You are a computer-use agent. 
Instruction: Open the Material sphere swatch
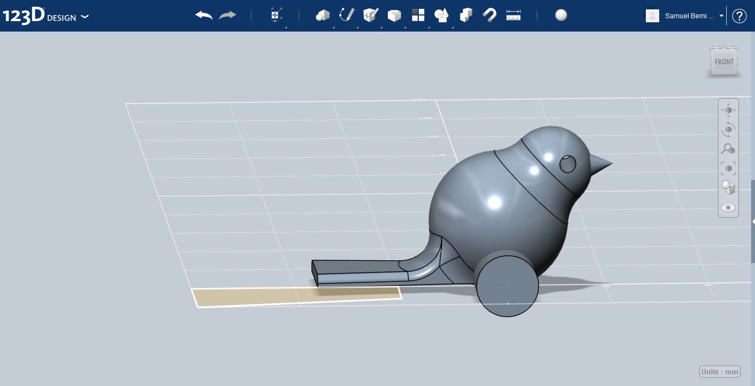561,15
